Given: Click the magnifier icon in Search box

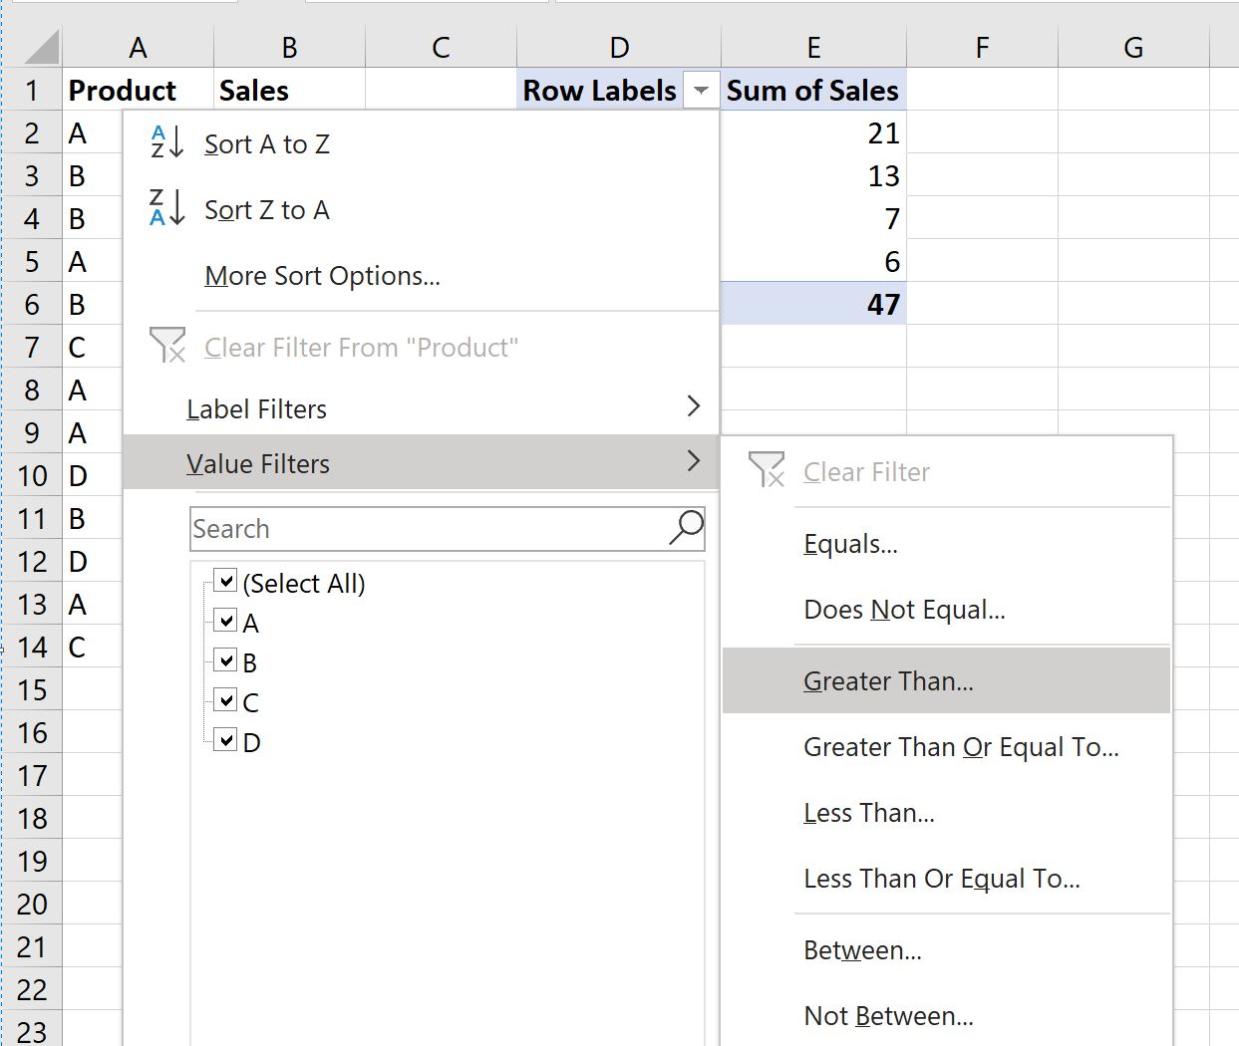Looking at the screenshot, I should (686, 527).
